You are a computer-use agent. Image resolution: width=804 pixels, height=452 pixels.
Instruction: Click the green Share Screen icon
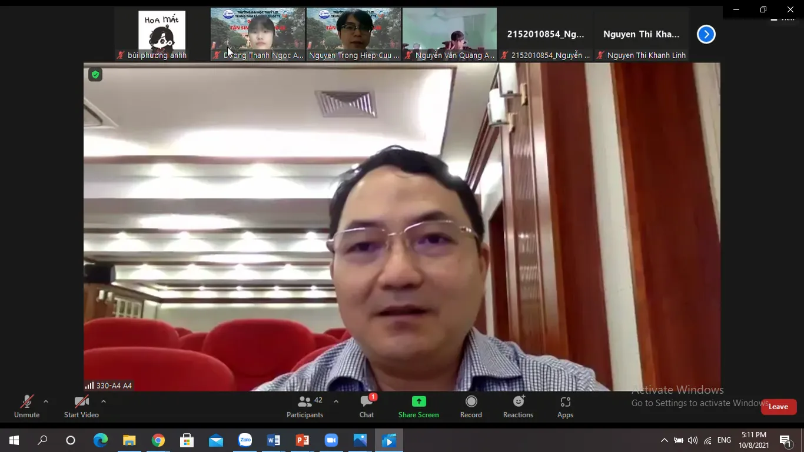pos(418,401)
